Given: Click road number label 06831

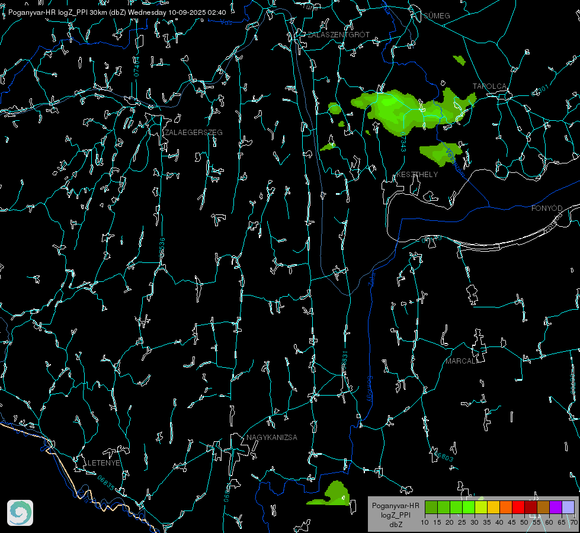Looking at the screenshot, I should (344, 361).
